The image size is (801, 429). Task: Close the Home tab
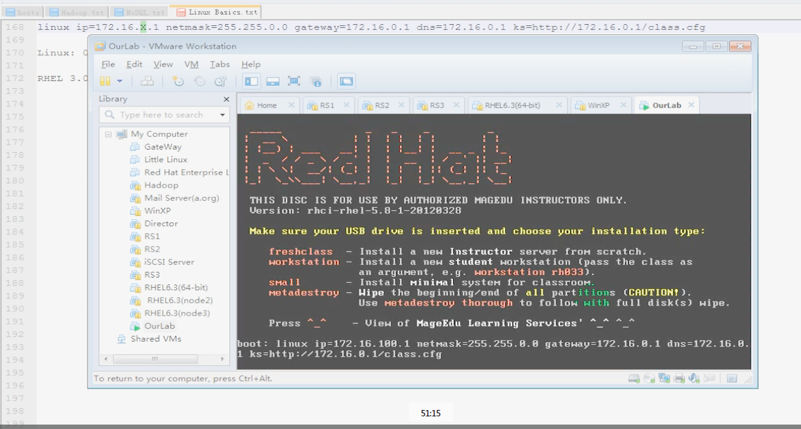pos(291,105)
